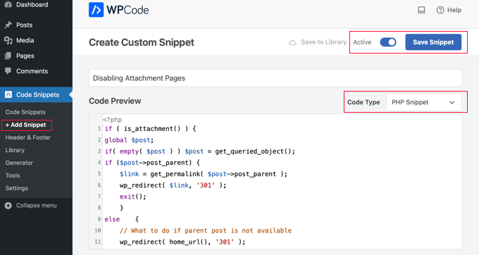Open WPCode Settings submenu
Viewport: 479px width, 255px height.
(16, 188)
